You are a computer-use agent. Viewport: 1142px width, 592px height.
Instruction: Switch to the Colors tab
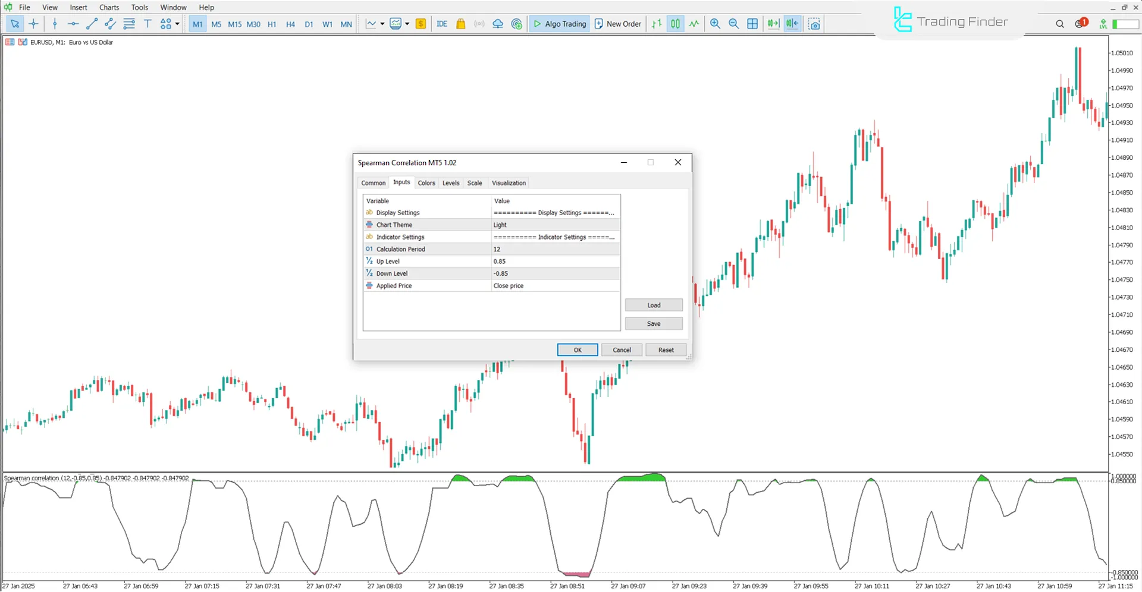click(x=426, y=183)
